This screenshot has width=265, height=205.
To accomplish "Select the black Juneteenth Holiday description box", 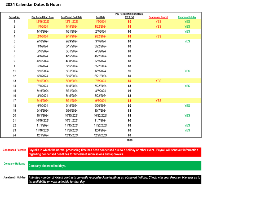I will coord(114,179).
